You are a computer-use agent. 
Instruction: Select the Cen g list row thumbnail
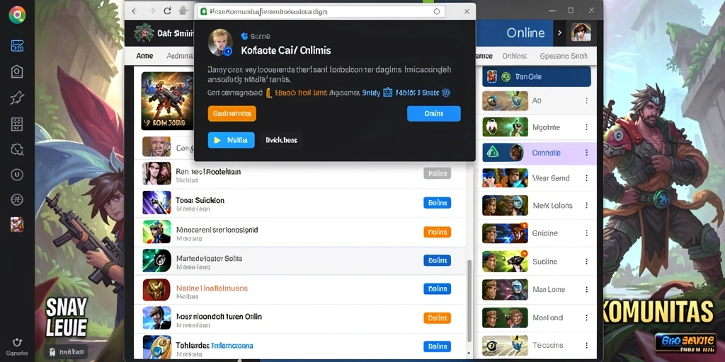pyautogui.click(x=156, y=147)
